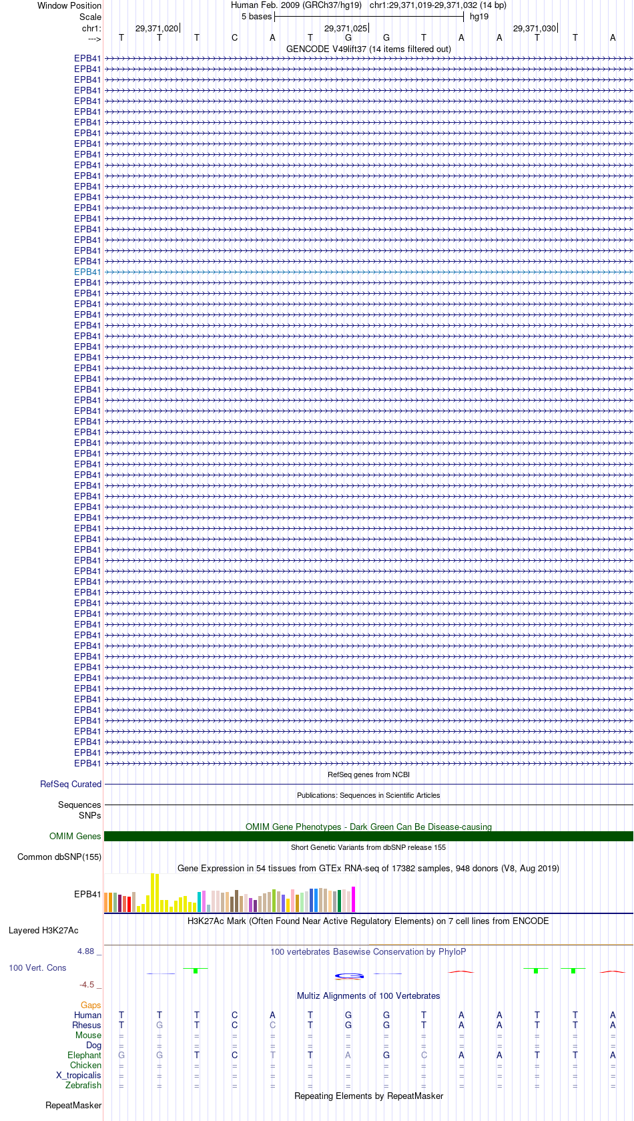This screenshot has width=634, height=1121.
Task: Click the Scale track label
Action: coord(91,17)
